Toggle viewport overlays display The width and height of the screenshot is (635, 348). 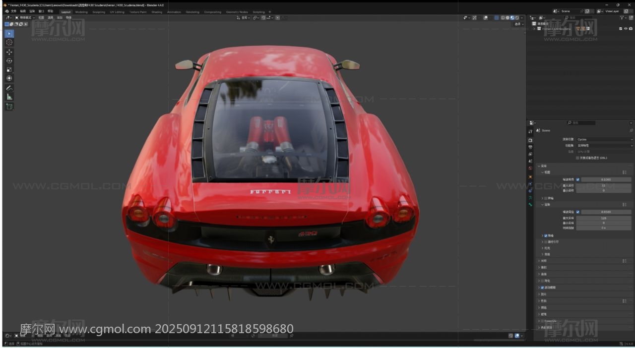tap(486, 18)
